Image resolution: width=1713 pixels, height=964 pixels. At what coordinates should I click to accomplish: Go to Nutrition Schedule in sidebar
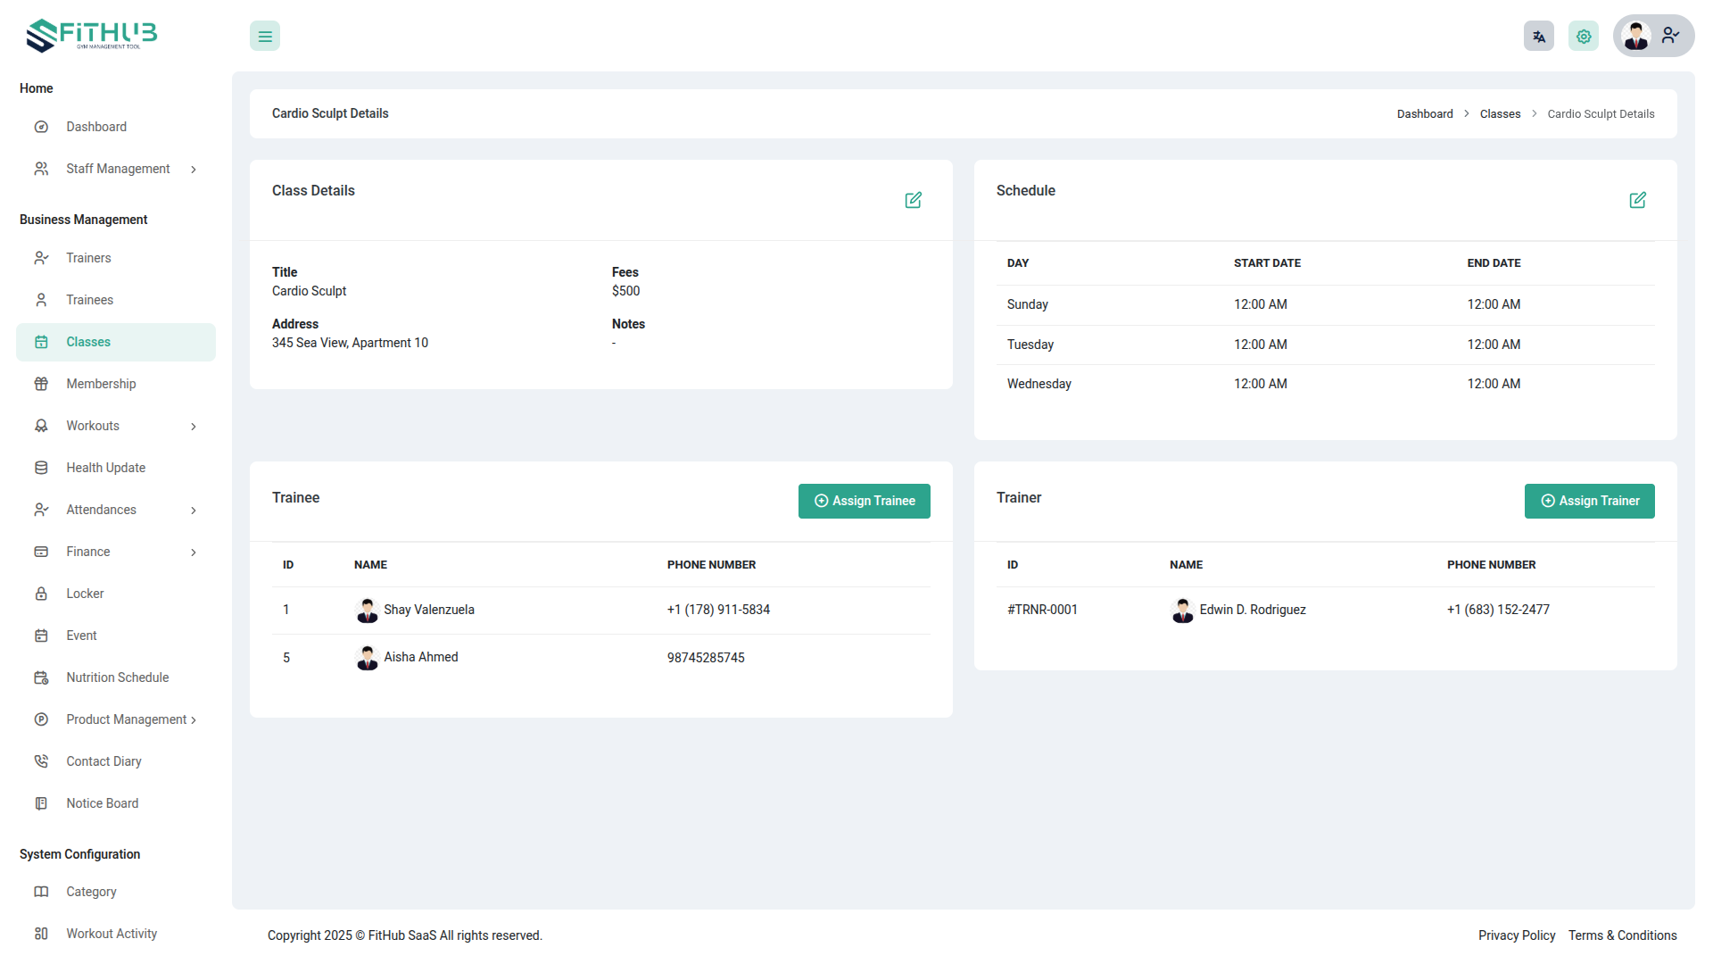click(117, 677)
